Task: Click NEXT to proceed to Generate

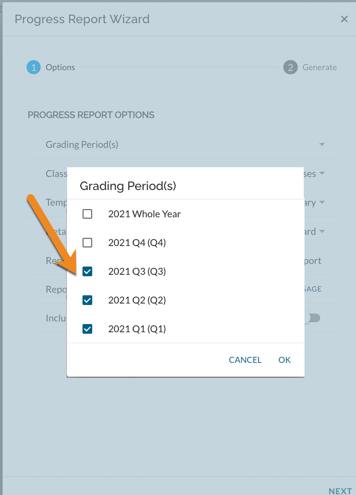Action: (x=340, y=491)
